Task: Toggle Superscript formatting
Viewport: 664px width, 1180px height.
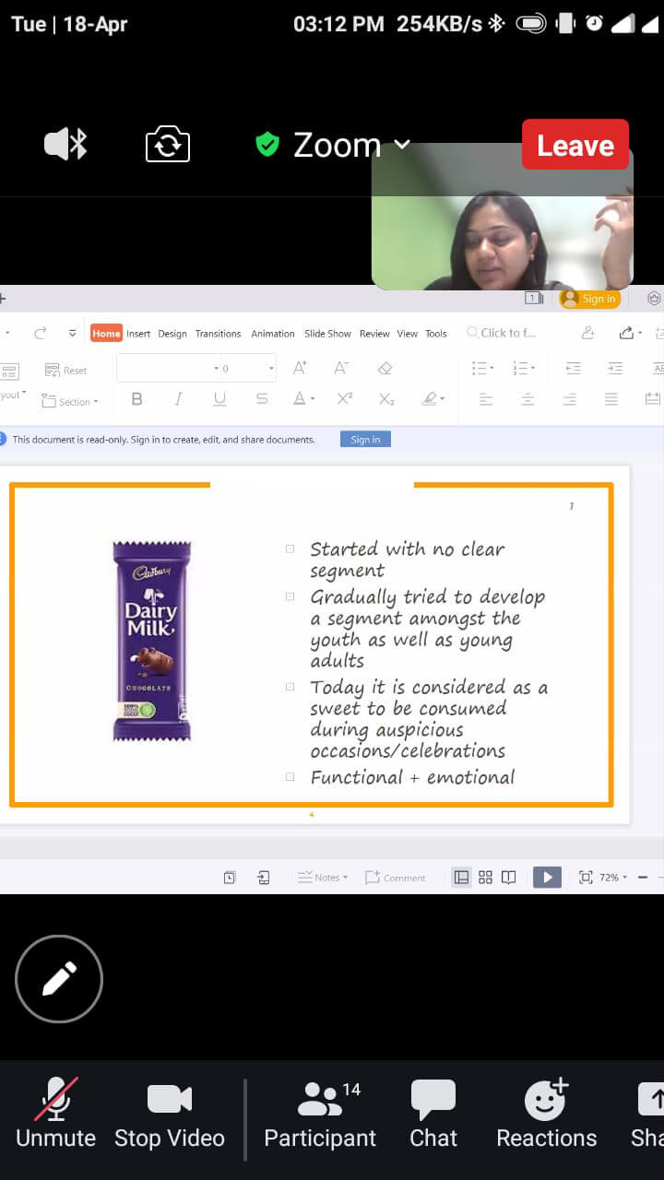Action: point(345,399)
